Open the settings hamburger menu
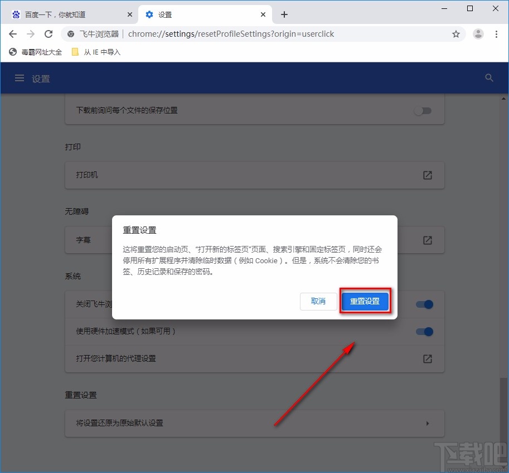The height and width of the screenshot is (473, 509). [19, 78]
